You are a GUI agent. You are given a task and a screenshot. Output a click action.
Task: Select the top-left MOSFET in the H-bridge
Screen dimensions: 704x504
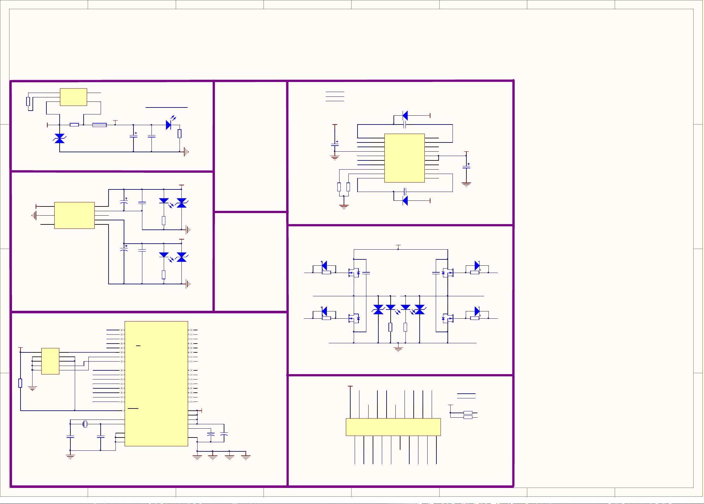coord(353,273)
